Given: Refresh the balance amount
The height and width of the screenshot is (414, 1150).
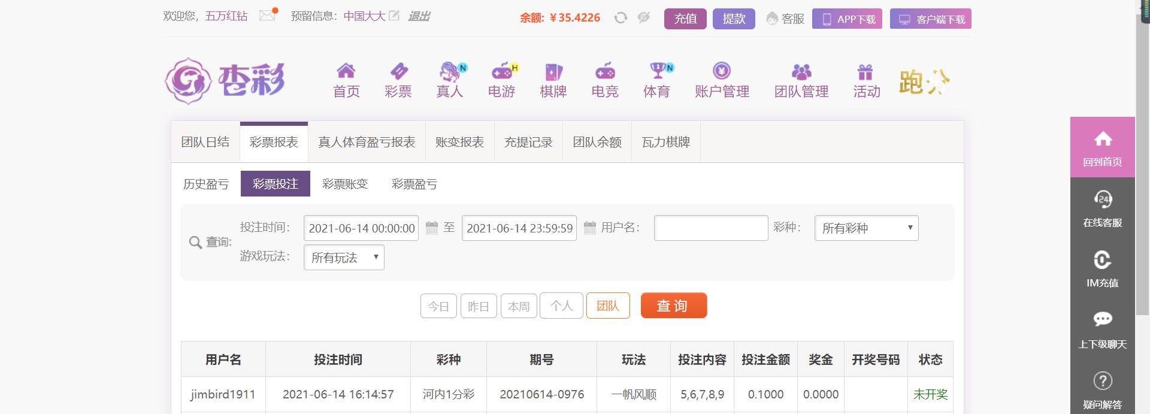Looking at the screenshot, I should pos(621,18).
